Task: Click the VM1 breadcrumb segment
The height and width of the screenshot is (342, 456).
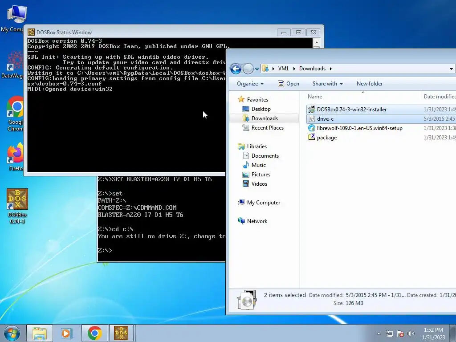Action: coord(283,69)
